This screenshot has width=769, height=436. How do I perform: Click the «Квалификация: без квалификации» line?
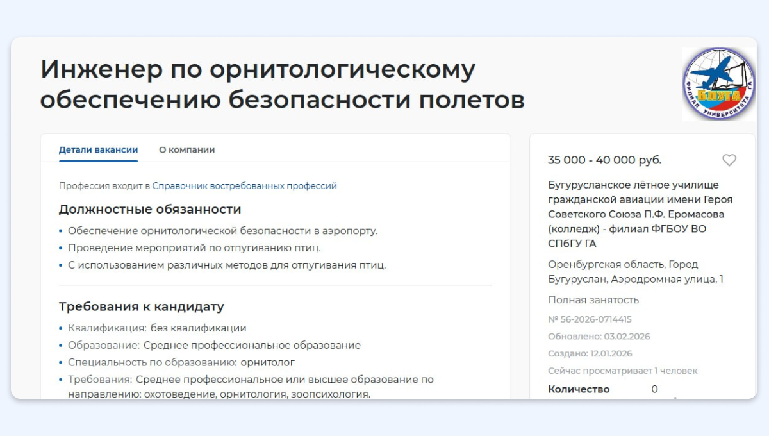tap(157, 328)
